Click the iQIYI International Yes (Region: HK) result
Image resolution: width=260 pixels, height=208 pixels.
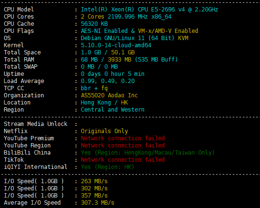tap(107, 167)
